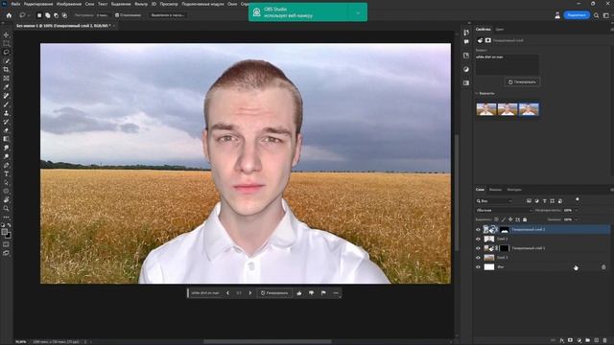This screenshot has width=614, height=345.
Task: Choose Intersect with selection mode icon
Action: coord(64,15)
